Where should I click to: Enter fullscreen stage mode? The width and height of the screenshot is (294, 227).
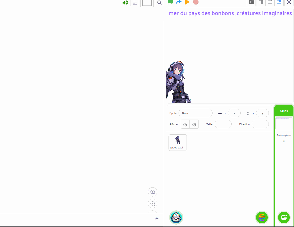pos(289,2)
